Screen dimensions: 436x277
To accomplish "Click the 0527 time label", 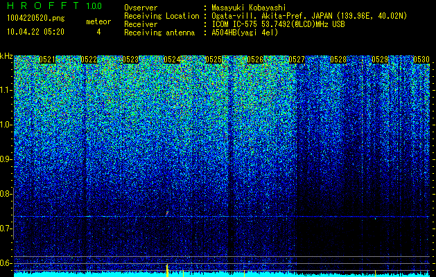I will coord(297,60).
